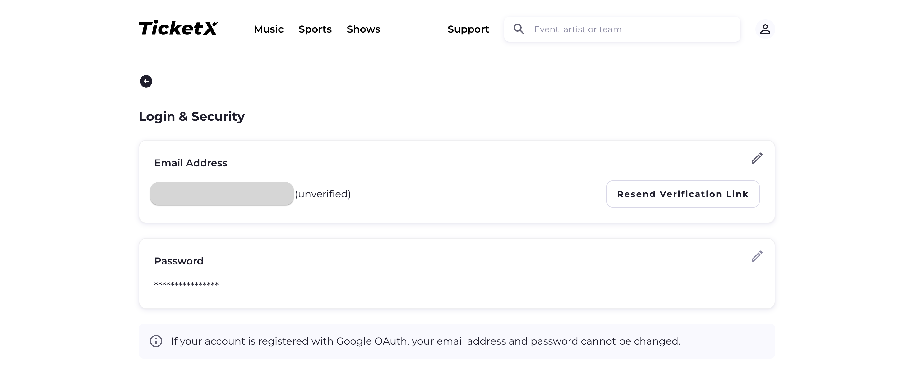The image size is (913, 370).
Task: Go to the Support page
Action: pos(468,29)
